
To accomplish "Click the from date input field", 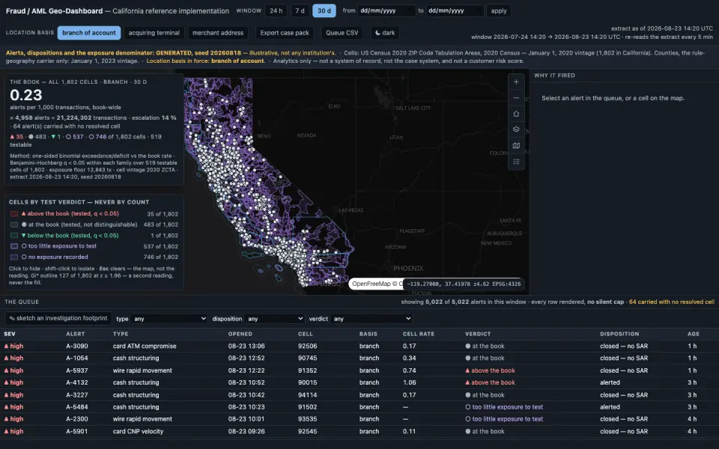I will point(386,10).
